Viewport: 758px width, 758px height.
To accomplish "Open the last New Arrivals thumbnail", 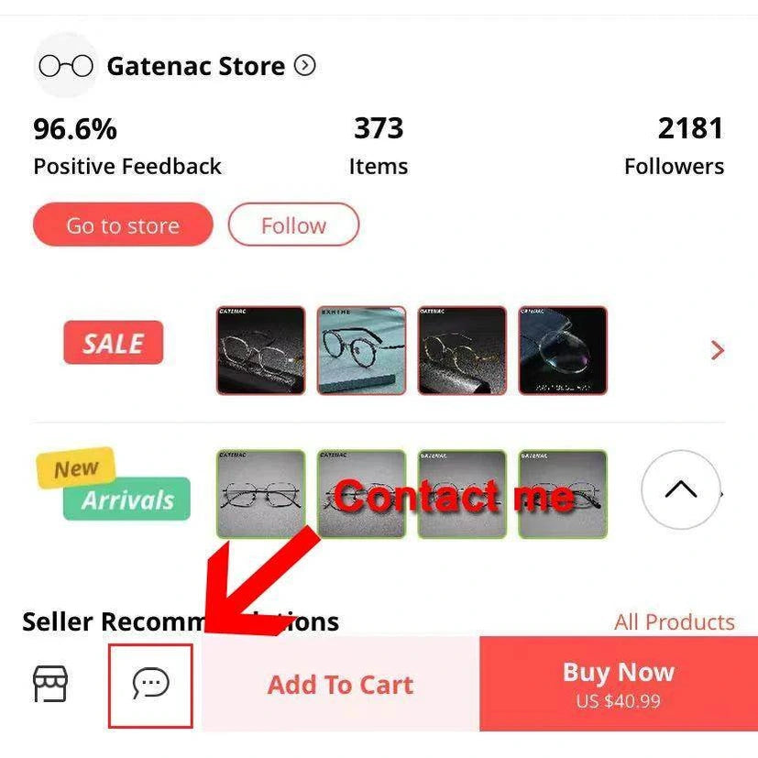I will [563, 494].
